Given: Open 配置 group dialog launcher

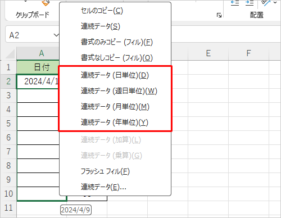Looking at the screenshot, I should [x=219, y=15].
